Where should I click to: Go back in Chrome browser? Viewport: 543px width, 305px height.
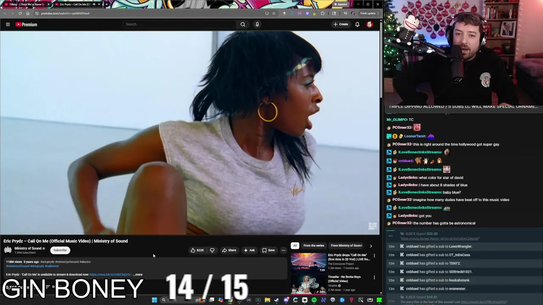point(5,13)
